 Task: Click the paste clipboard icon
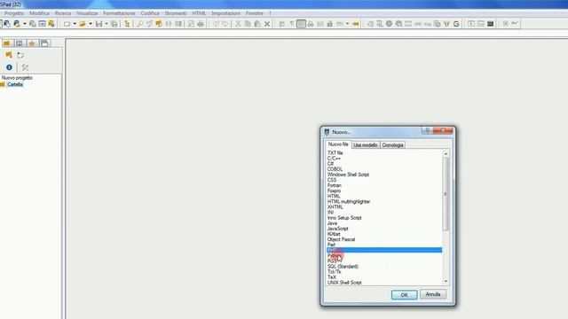pos(257,24)
